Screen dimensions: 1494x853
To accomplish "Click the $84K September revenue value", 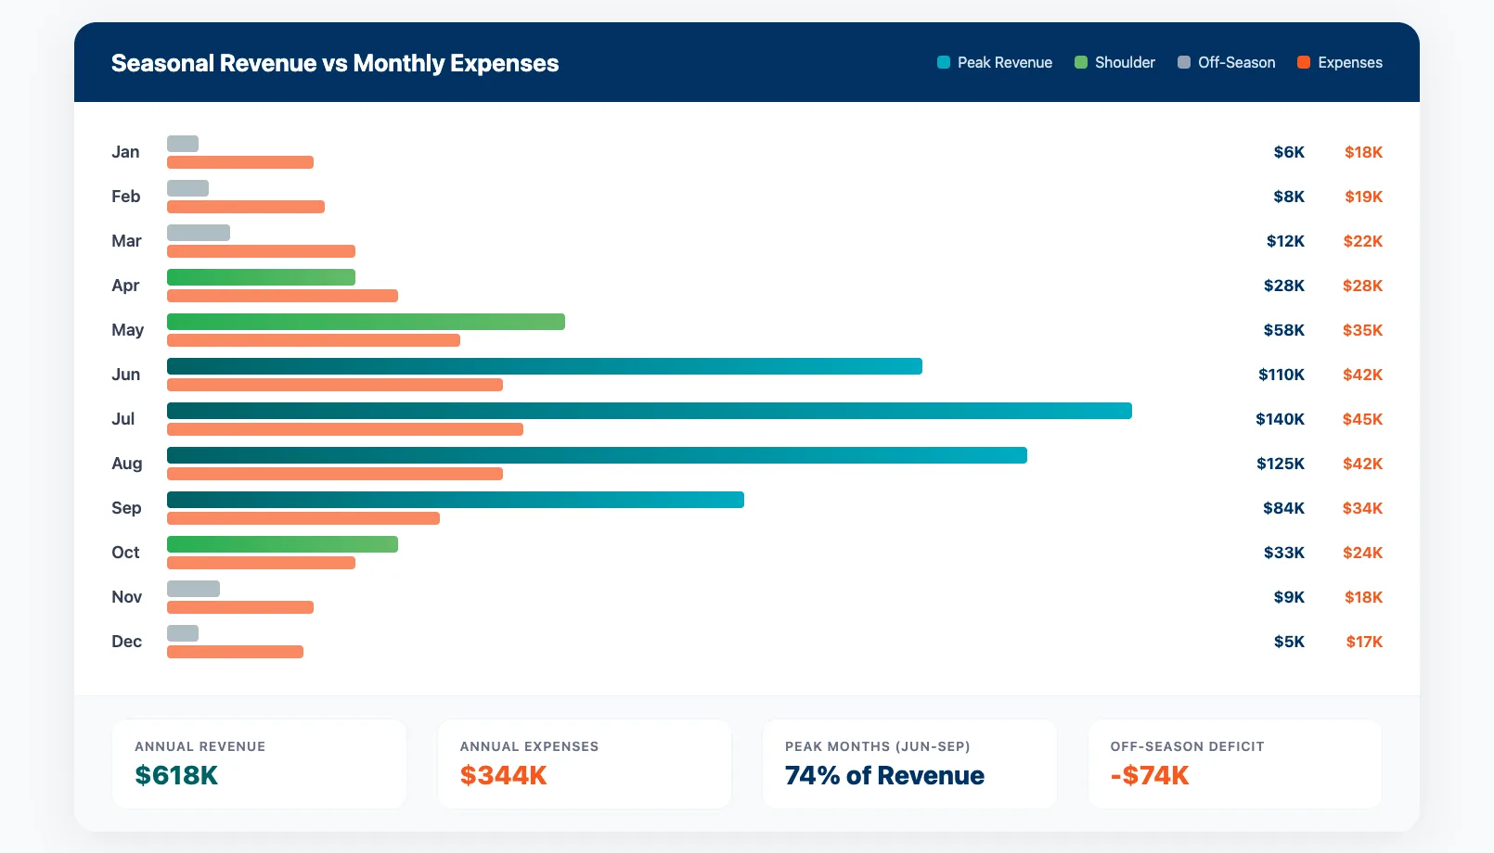I will (x=1283, y=508).
